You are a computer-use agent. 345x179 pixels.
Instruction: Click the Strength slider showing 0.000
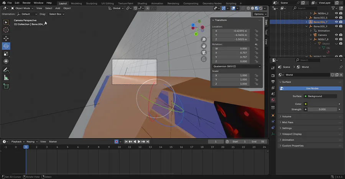[322, 109]
